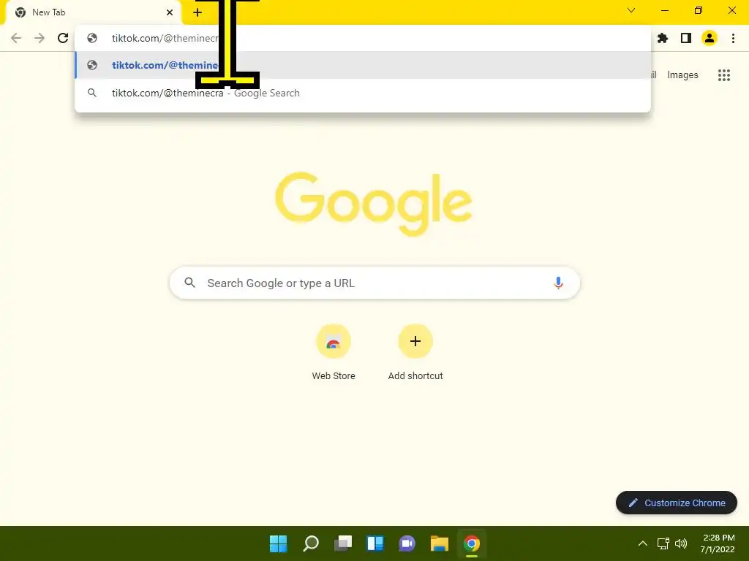The height and width of the screenshot is (561, 749).
Task: Open Windows taskbar search
Action: (x=310, y=543)
